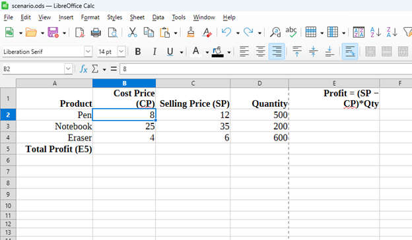Screen dimensions: 412x240
Task: Toggle Align Right
Action: coord(277,51)
